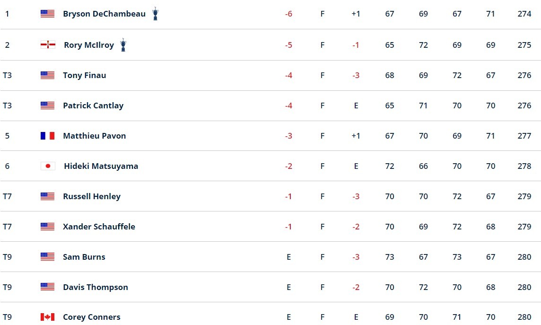Open Davis Thompson's player page
The width and height of the screenshot is (541, 325).
tap(95, 287)
